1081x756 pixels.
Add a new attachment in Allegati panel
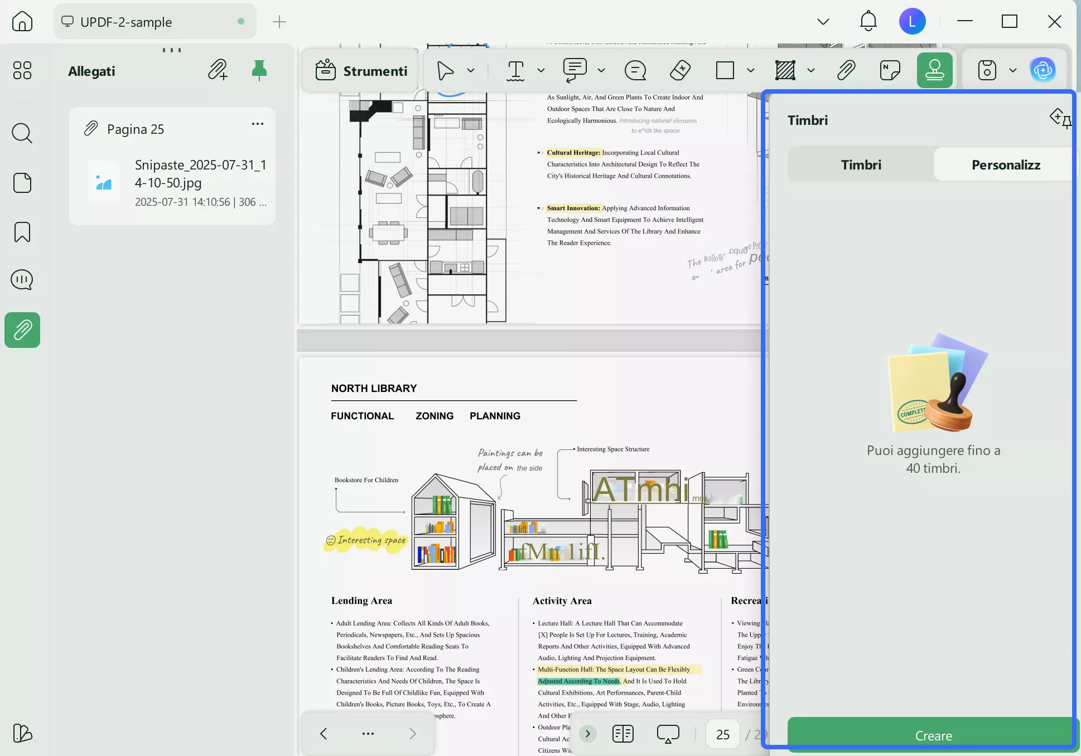[x=218, y=71]
